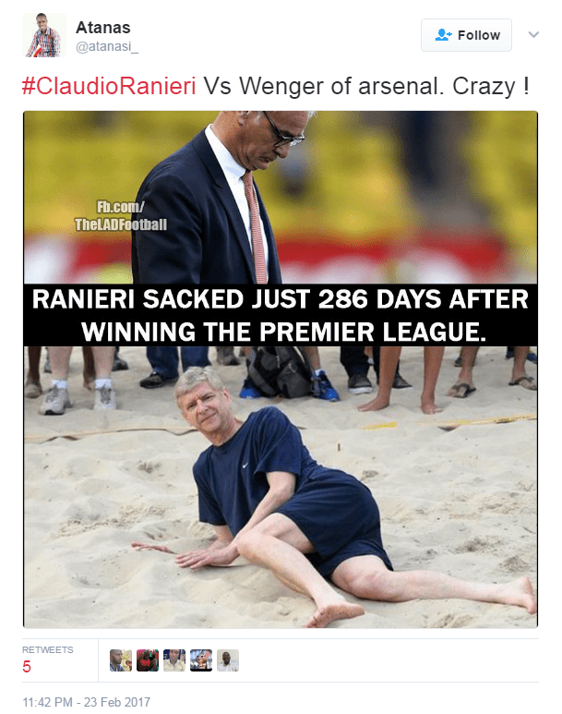Click the add-person icon on Follow
Viewport: 562px width, 714px height.
point(443,35)
